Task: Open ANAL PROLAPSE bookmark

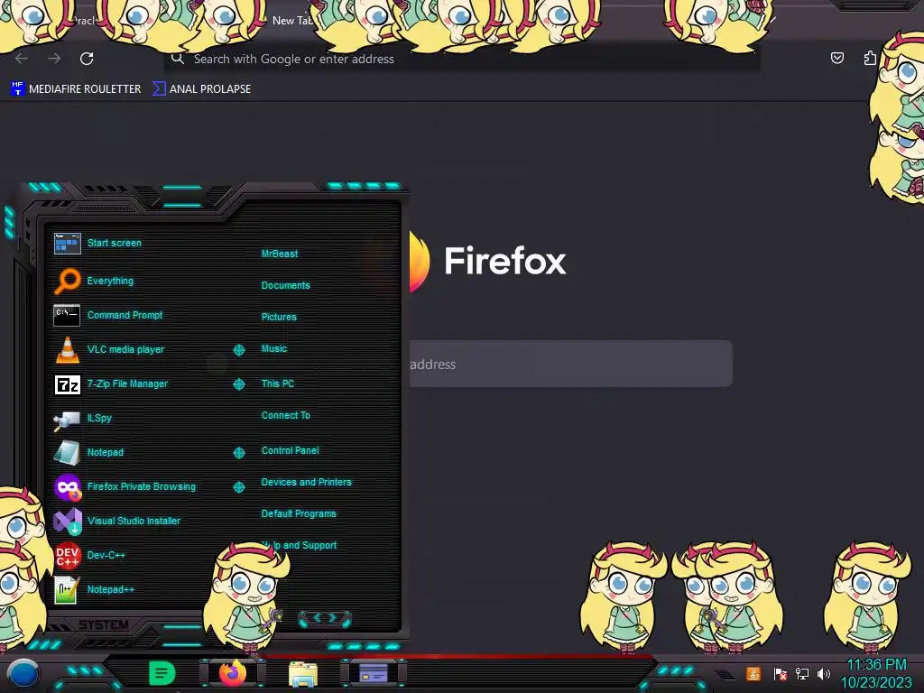Action: click(x=201, y=89)
